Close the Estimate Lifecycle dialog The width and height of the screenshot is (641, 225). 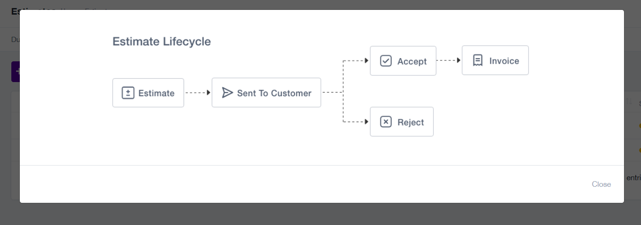601,184
